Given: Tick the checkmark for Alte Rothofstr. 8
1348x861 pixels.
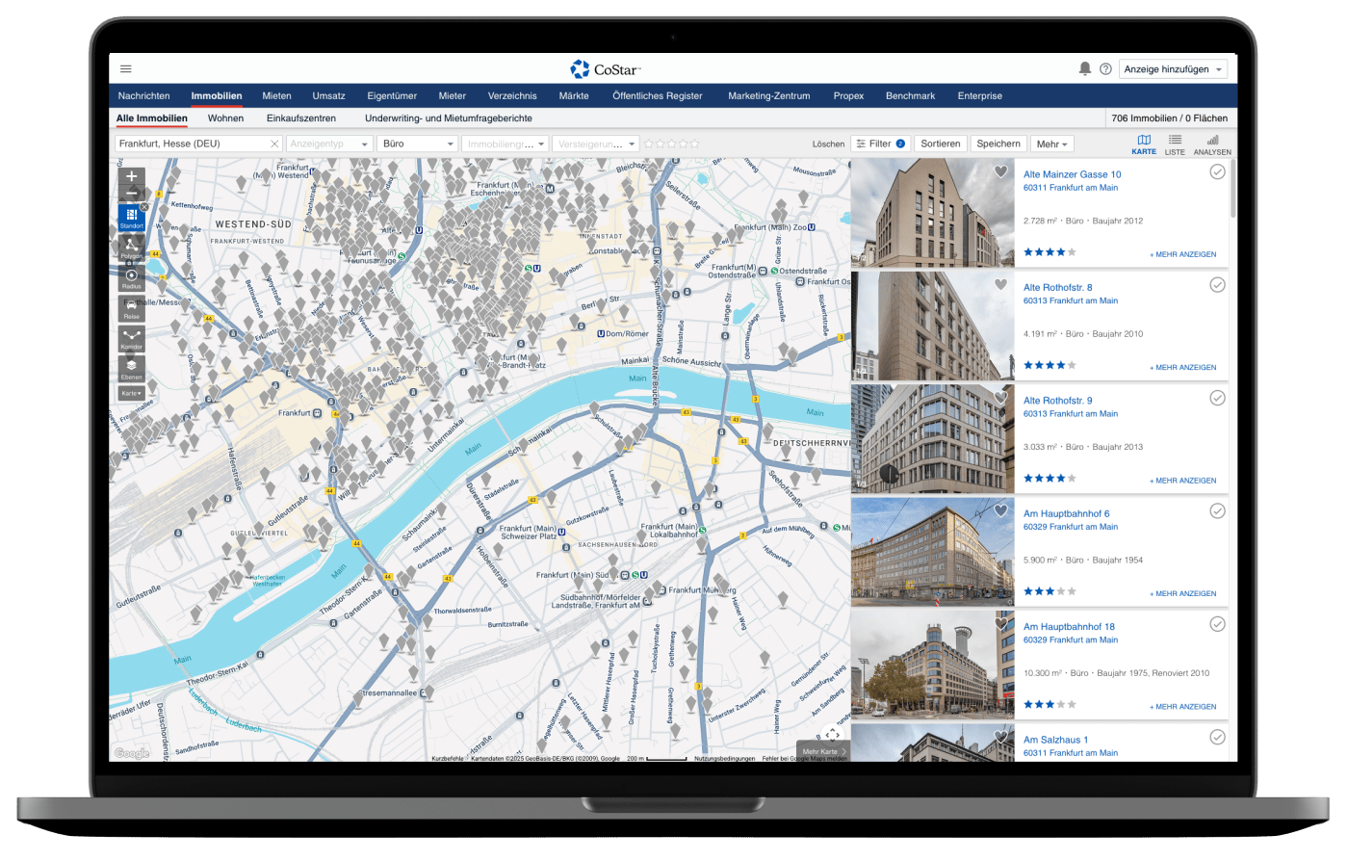Looking at the screenshot, I should pos(1217,285).
